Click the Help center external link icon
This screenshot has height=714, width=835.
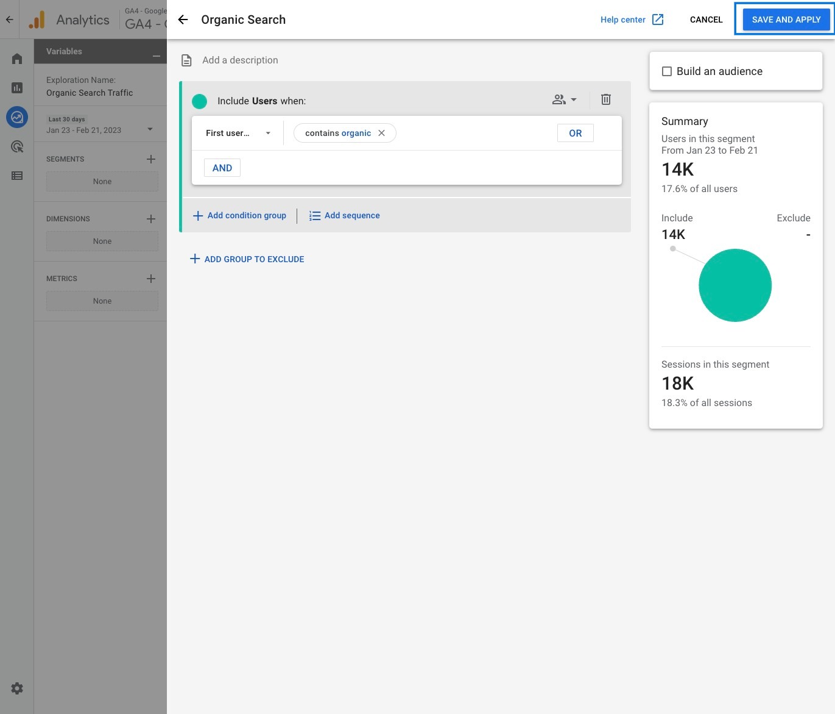point(658,20)
